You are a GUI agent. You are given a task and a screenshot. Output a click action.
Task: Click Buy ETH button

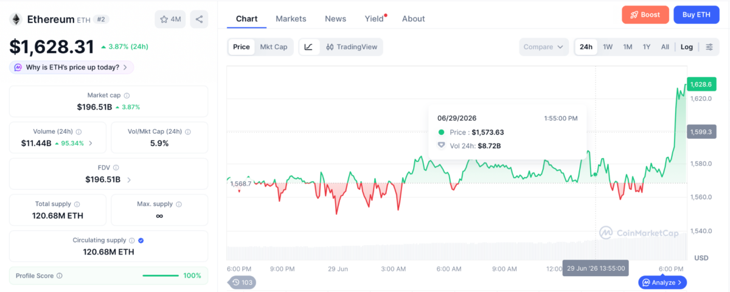pyautogui.click(x=697, y=15)
